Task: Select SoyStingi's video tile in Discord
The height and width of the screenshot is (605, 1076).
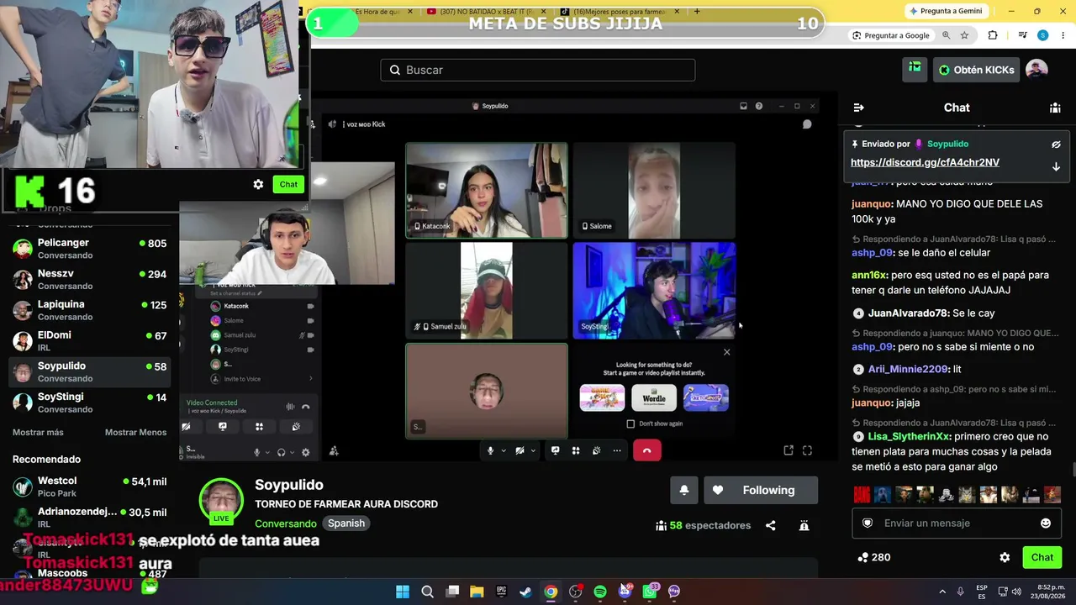Action: [x=654, y=291]
